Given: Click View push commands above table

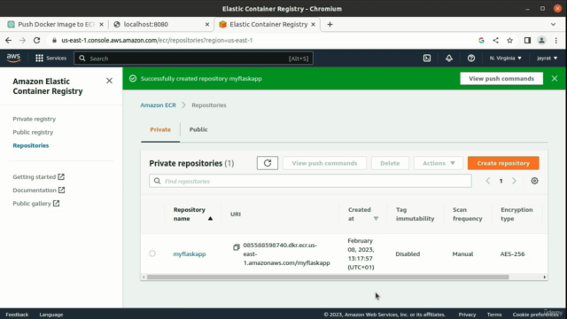Looking at the screenshot, I should pos(324,163).
